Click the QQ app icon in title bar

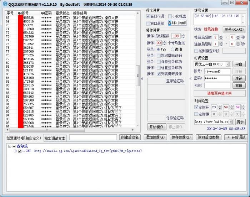point(5,4)
